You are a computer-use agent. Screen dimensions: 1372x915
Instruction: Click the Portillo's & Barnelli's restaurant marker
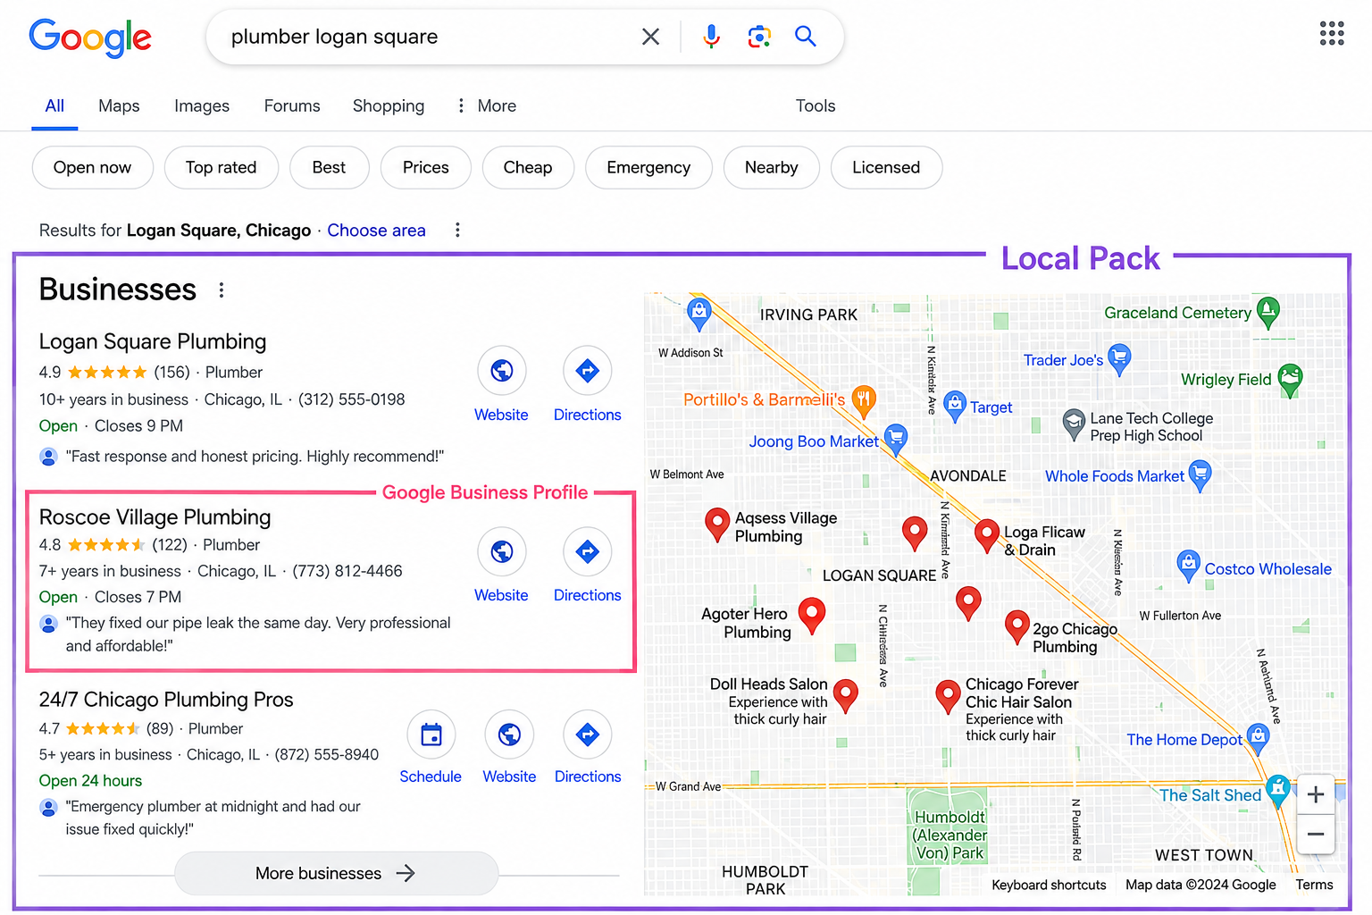(863, 400)
